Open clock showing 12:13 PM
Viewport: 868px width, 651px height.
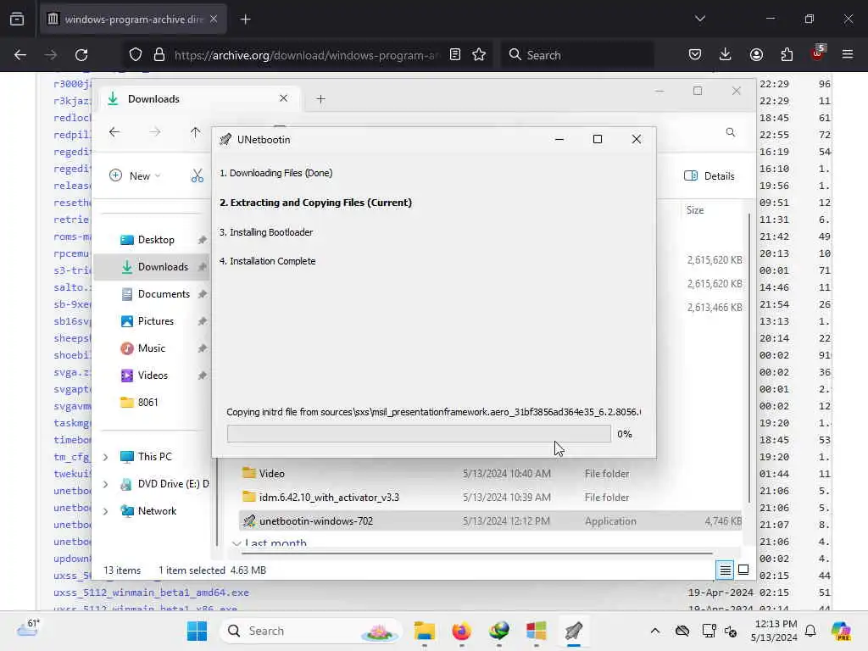[x=774, y=631]
